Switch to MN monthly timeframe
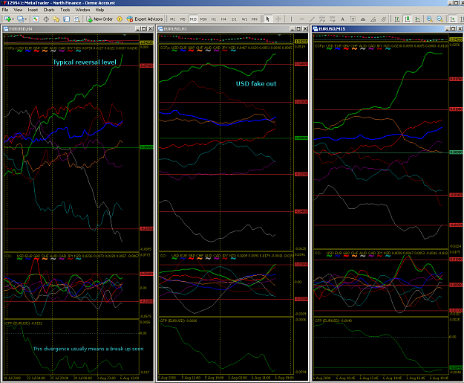This screenshot has width=464, height=383. 254,19
